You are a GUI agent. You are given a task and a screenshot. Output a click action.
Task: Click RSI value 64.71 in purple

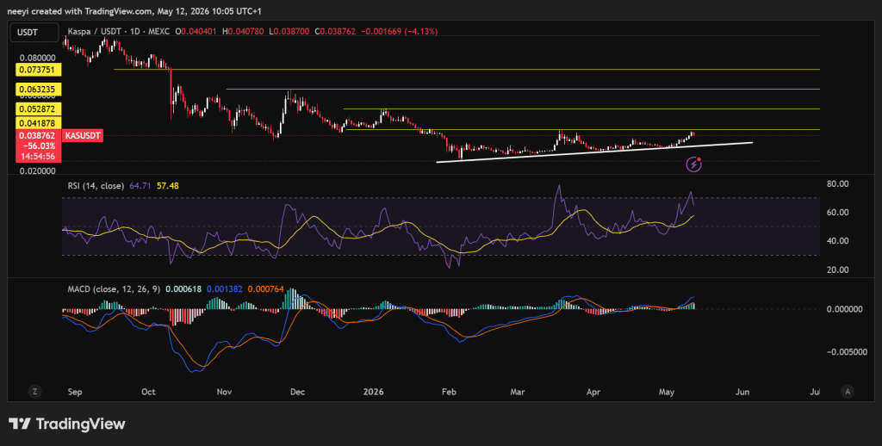[x=140, y=186]
